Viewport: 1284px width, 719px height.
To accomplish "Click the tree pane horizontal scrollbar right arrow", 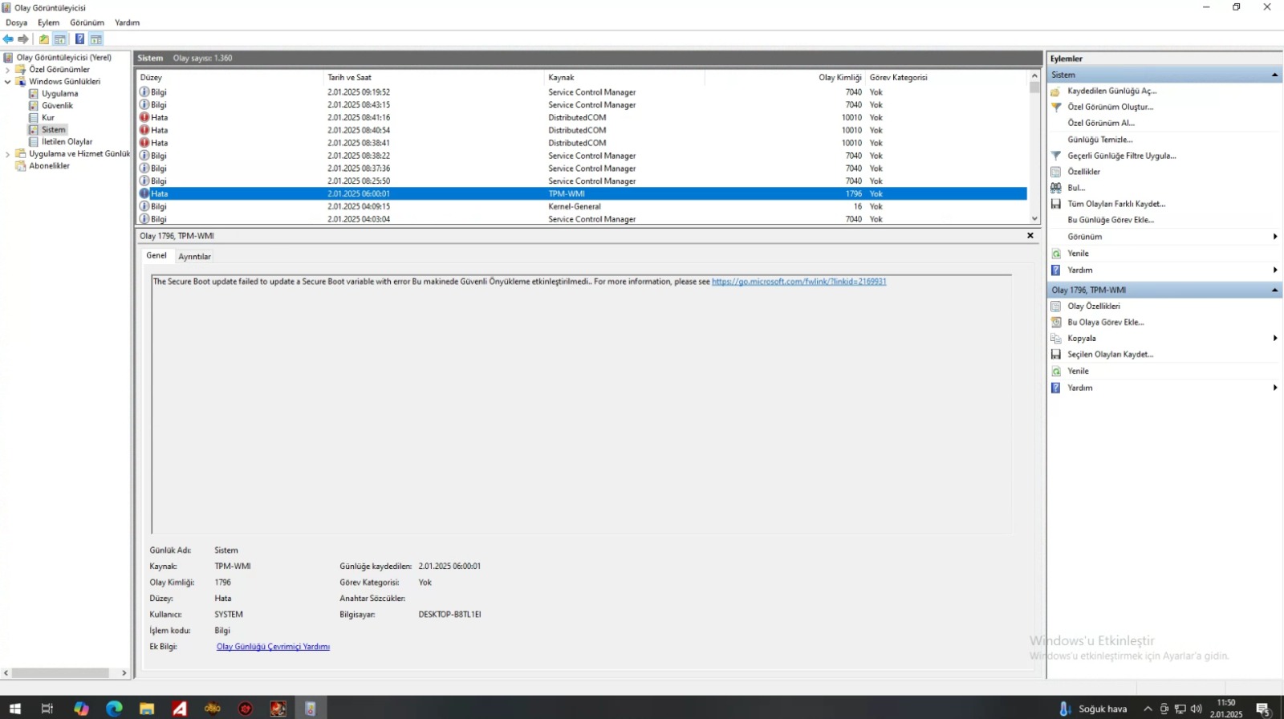I will pos(124,673).
